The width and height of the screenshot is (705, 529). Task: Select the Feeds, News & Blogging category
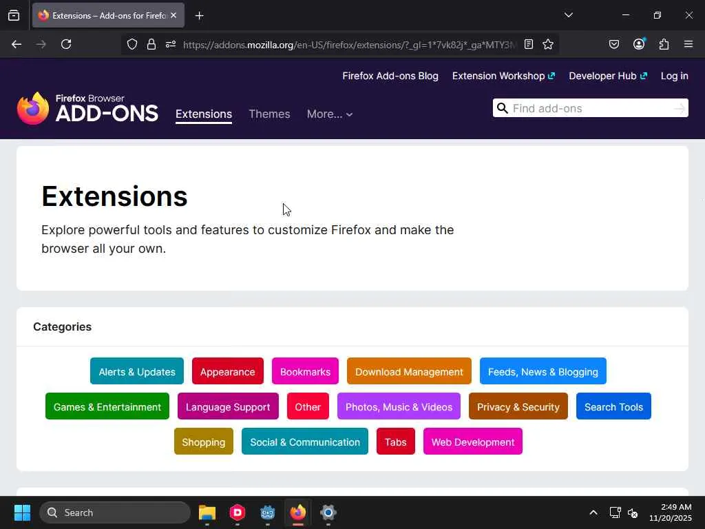tap(543, 371)
